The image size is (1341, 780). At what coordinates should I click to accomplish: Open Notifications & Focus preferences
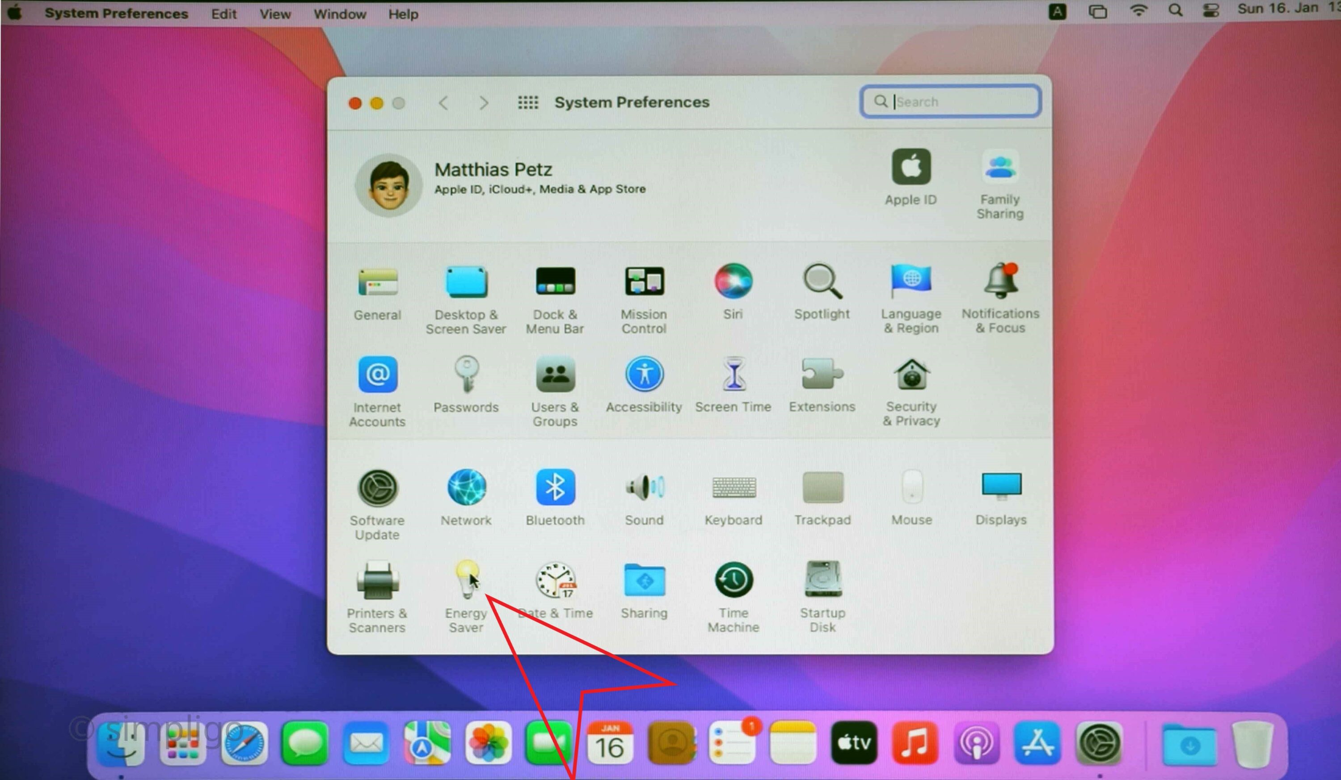tap(1000, 280)
